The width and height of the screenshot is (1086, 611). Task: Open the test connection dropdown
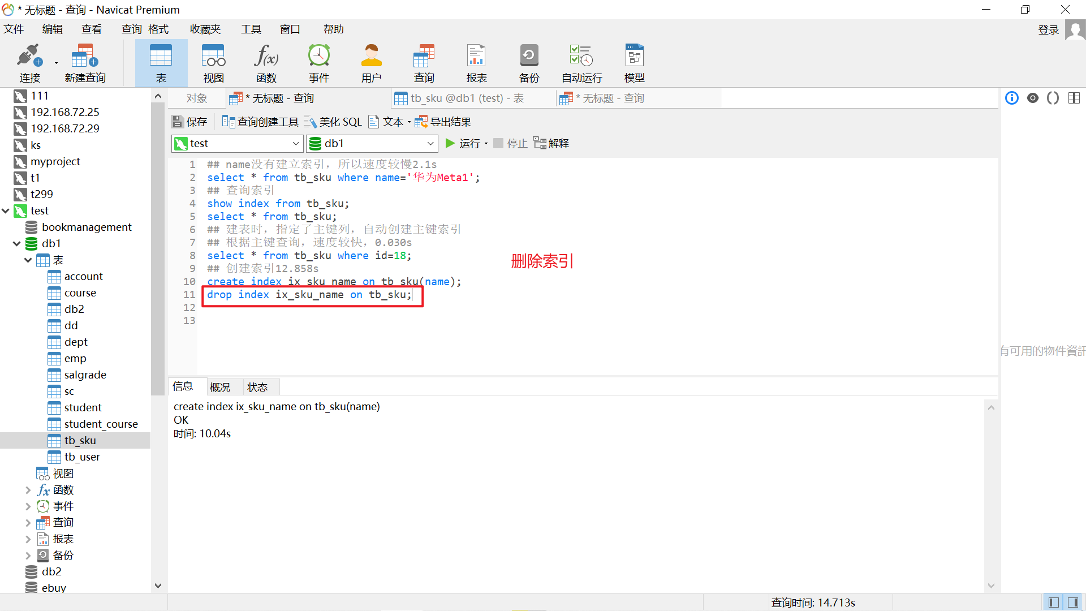[295, 144]
